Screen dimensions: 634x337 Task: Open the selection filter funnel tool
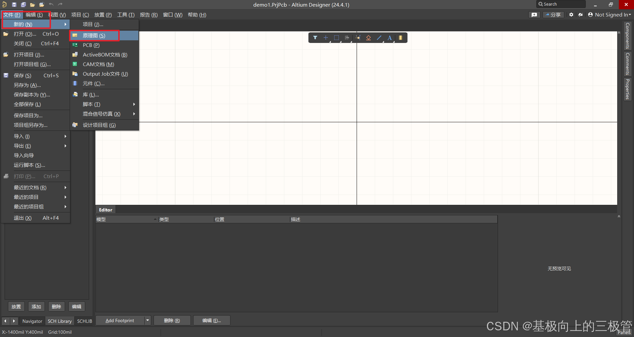pyautogui.click(x=315, y=38)
